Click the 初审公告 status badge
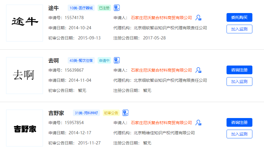Screen dimensions: 264x154 111,113
